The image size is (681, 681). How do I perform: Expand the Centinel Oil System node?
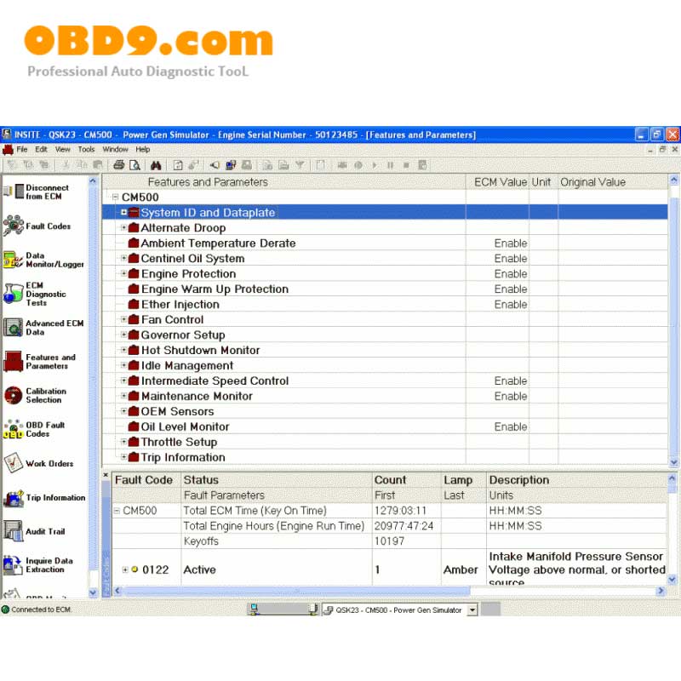click(123, 258)
